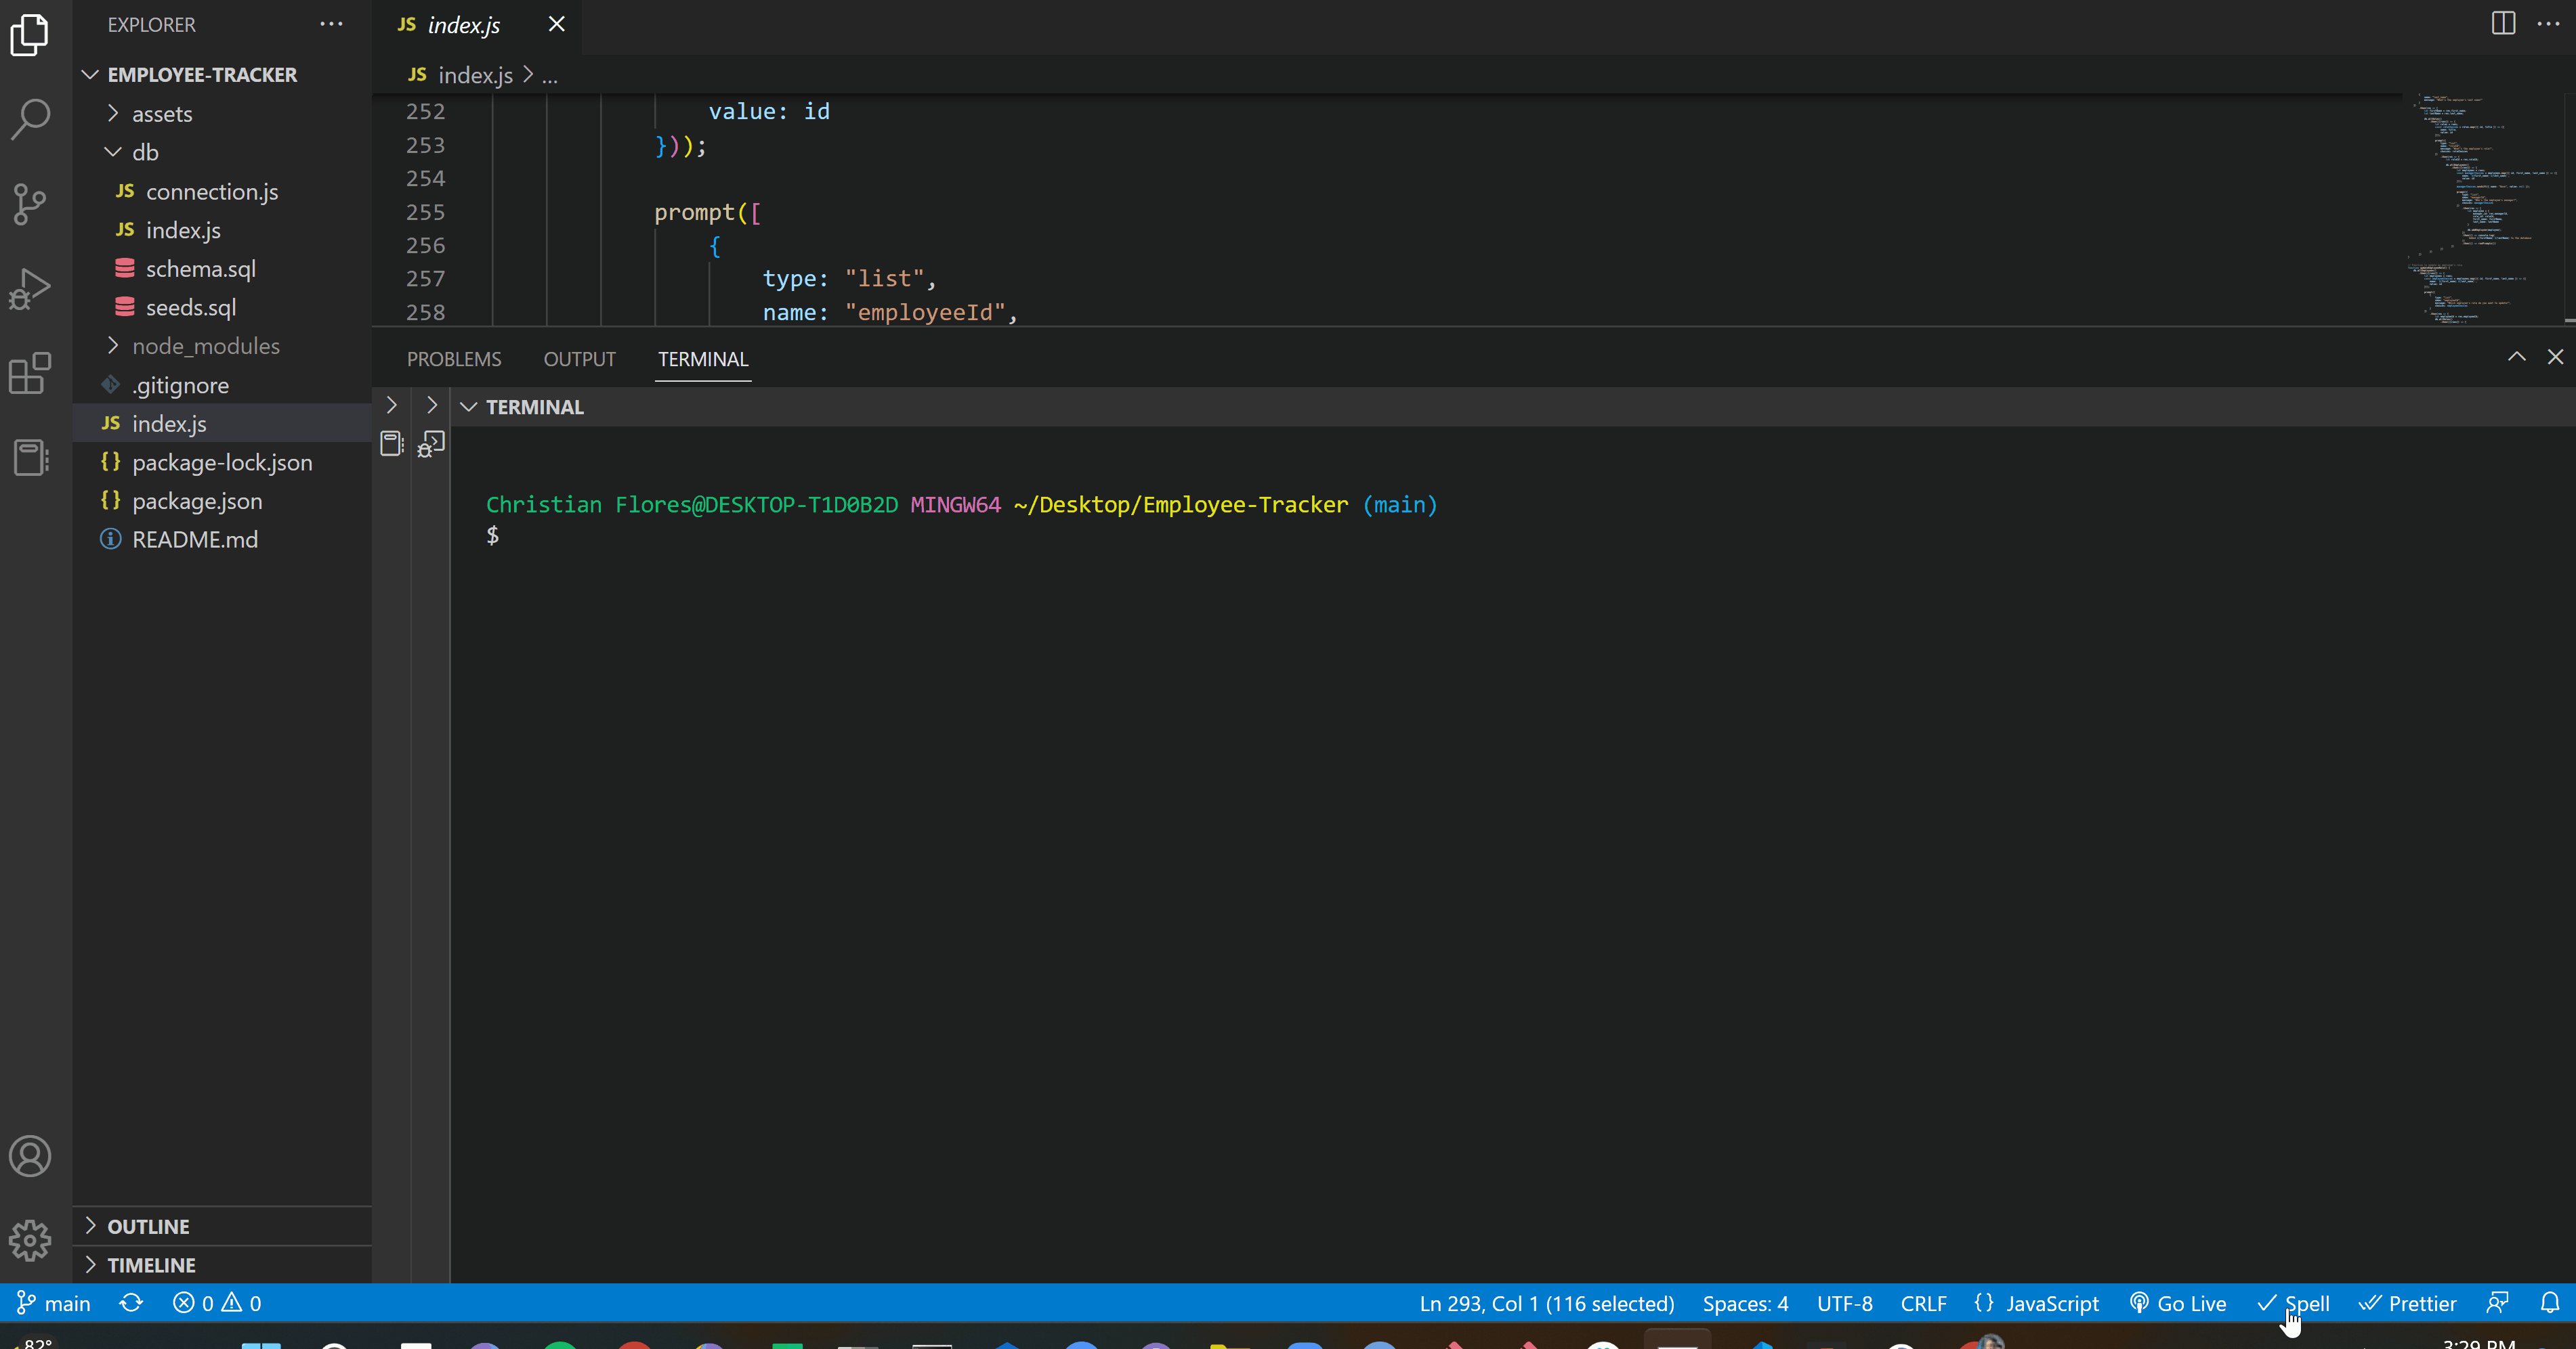Screen dimensions: 2576x1349
Task: Click the errors and warnings count
Action: click(217, 1303)
